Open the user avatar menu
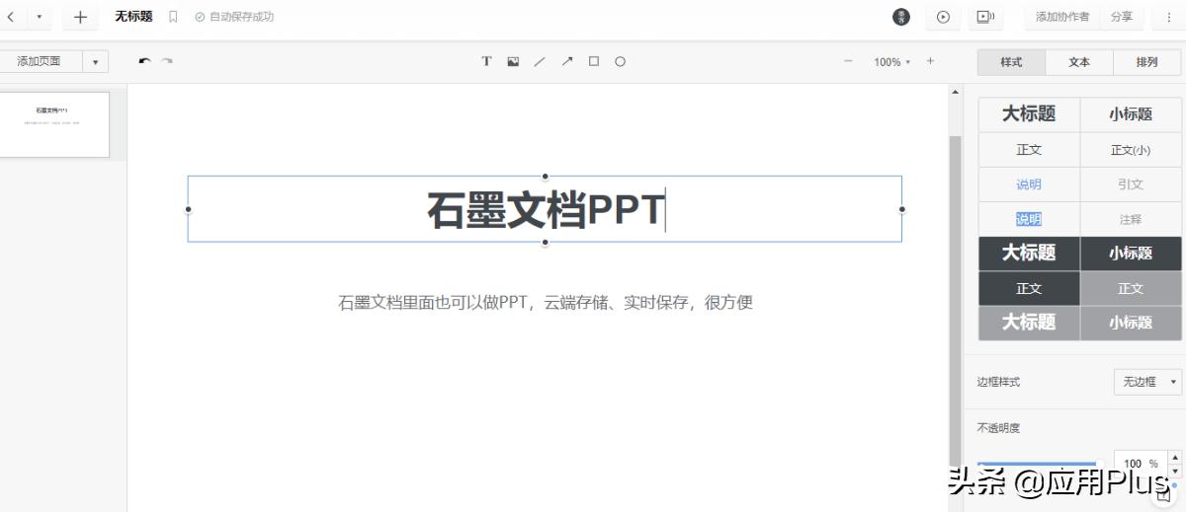1186x512 pixels. pos(901,17)
